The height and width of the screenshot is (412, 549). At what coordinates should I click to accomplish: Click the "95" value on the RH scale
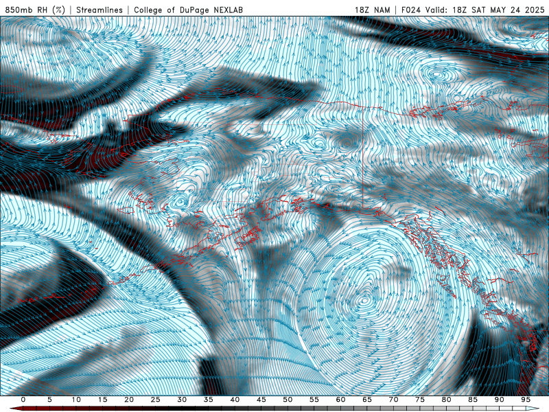526,400
